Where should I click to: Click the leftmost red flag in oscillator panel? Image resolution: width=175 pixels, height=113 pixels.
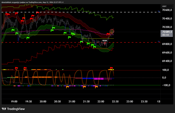click(x=17, y=68)
